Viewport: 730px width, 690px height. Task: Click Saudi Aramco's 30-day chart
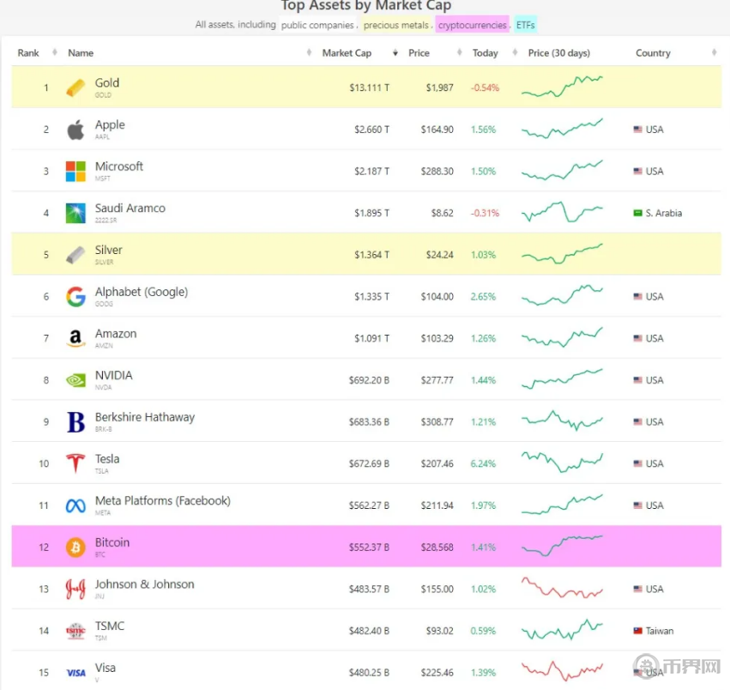[562, 212]
